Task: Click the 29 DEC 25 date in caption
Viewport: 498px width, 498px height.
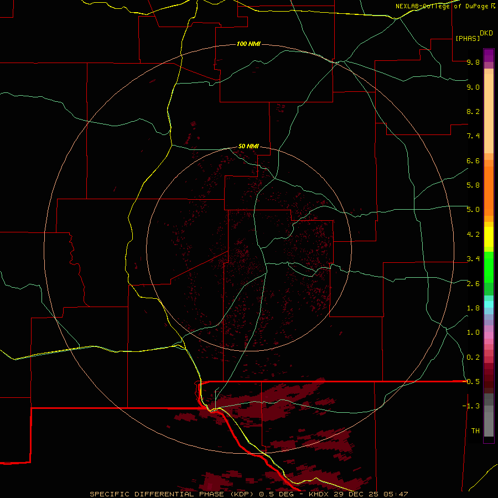Action: pyautogui.click(x=355, y=494)
